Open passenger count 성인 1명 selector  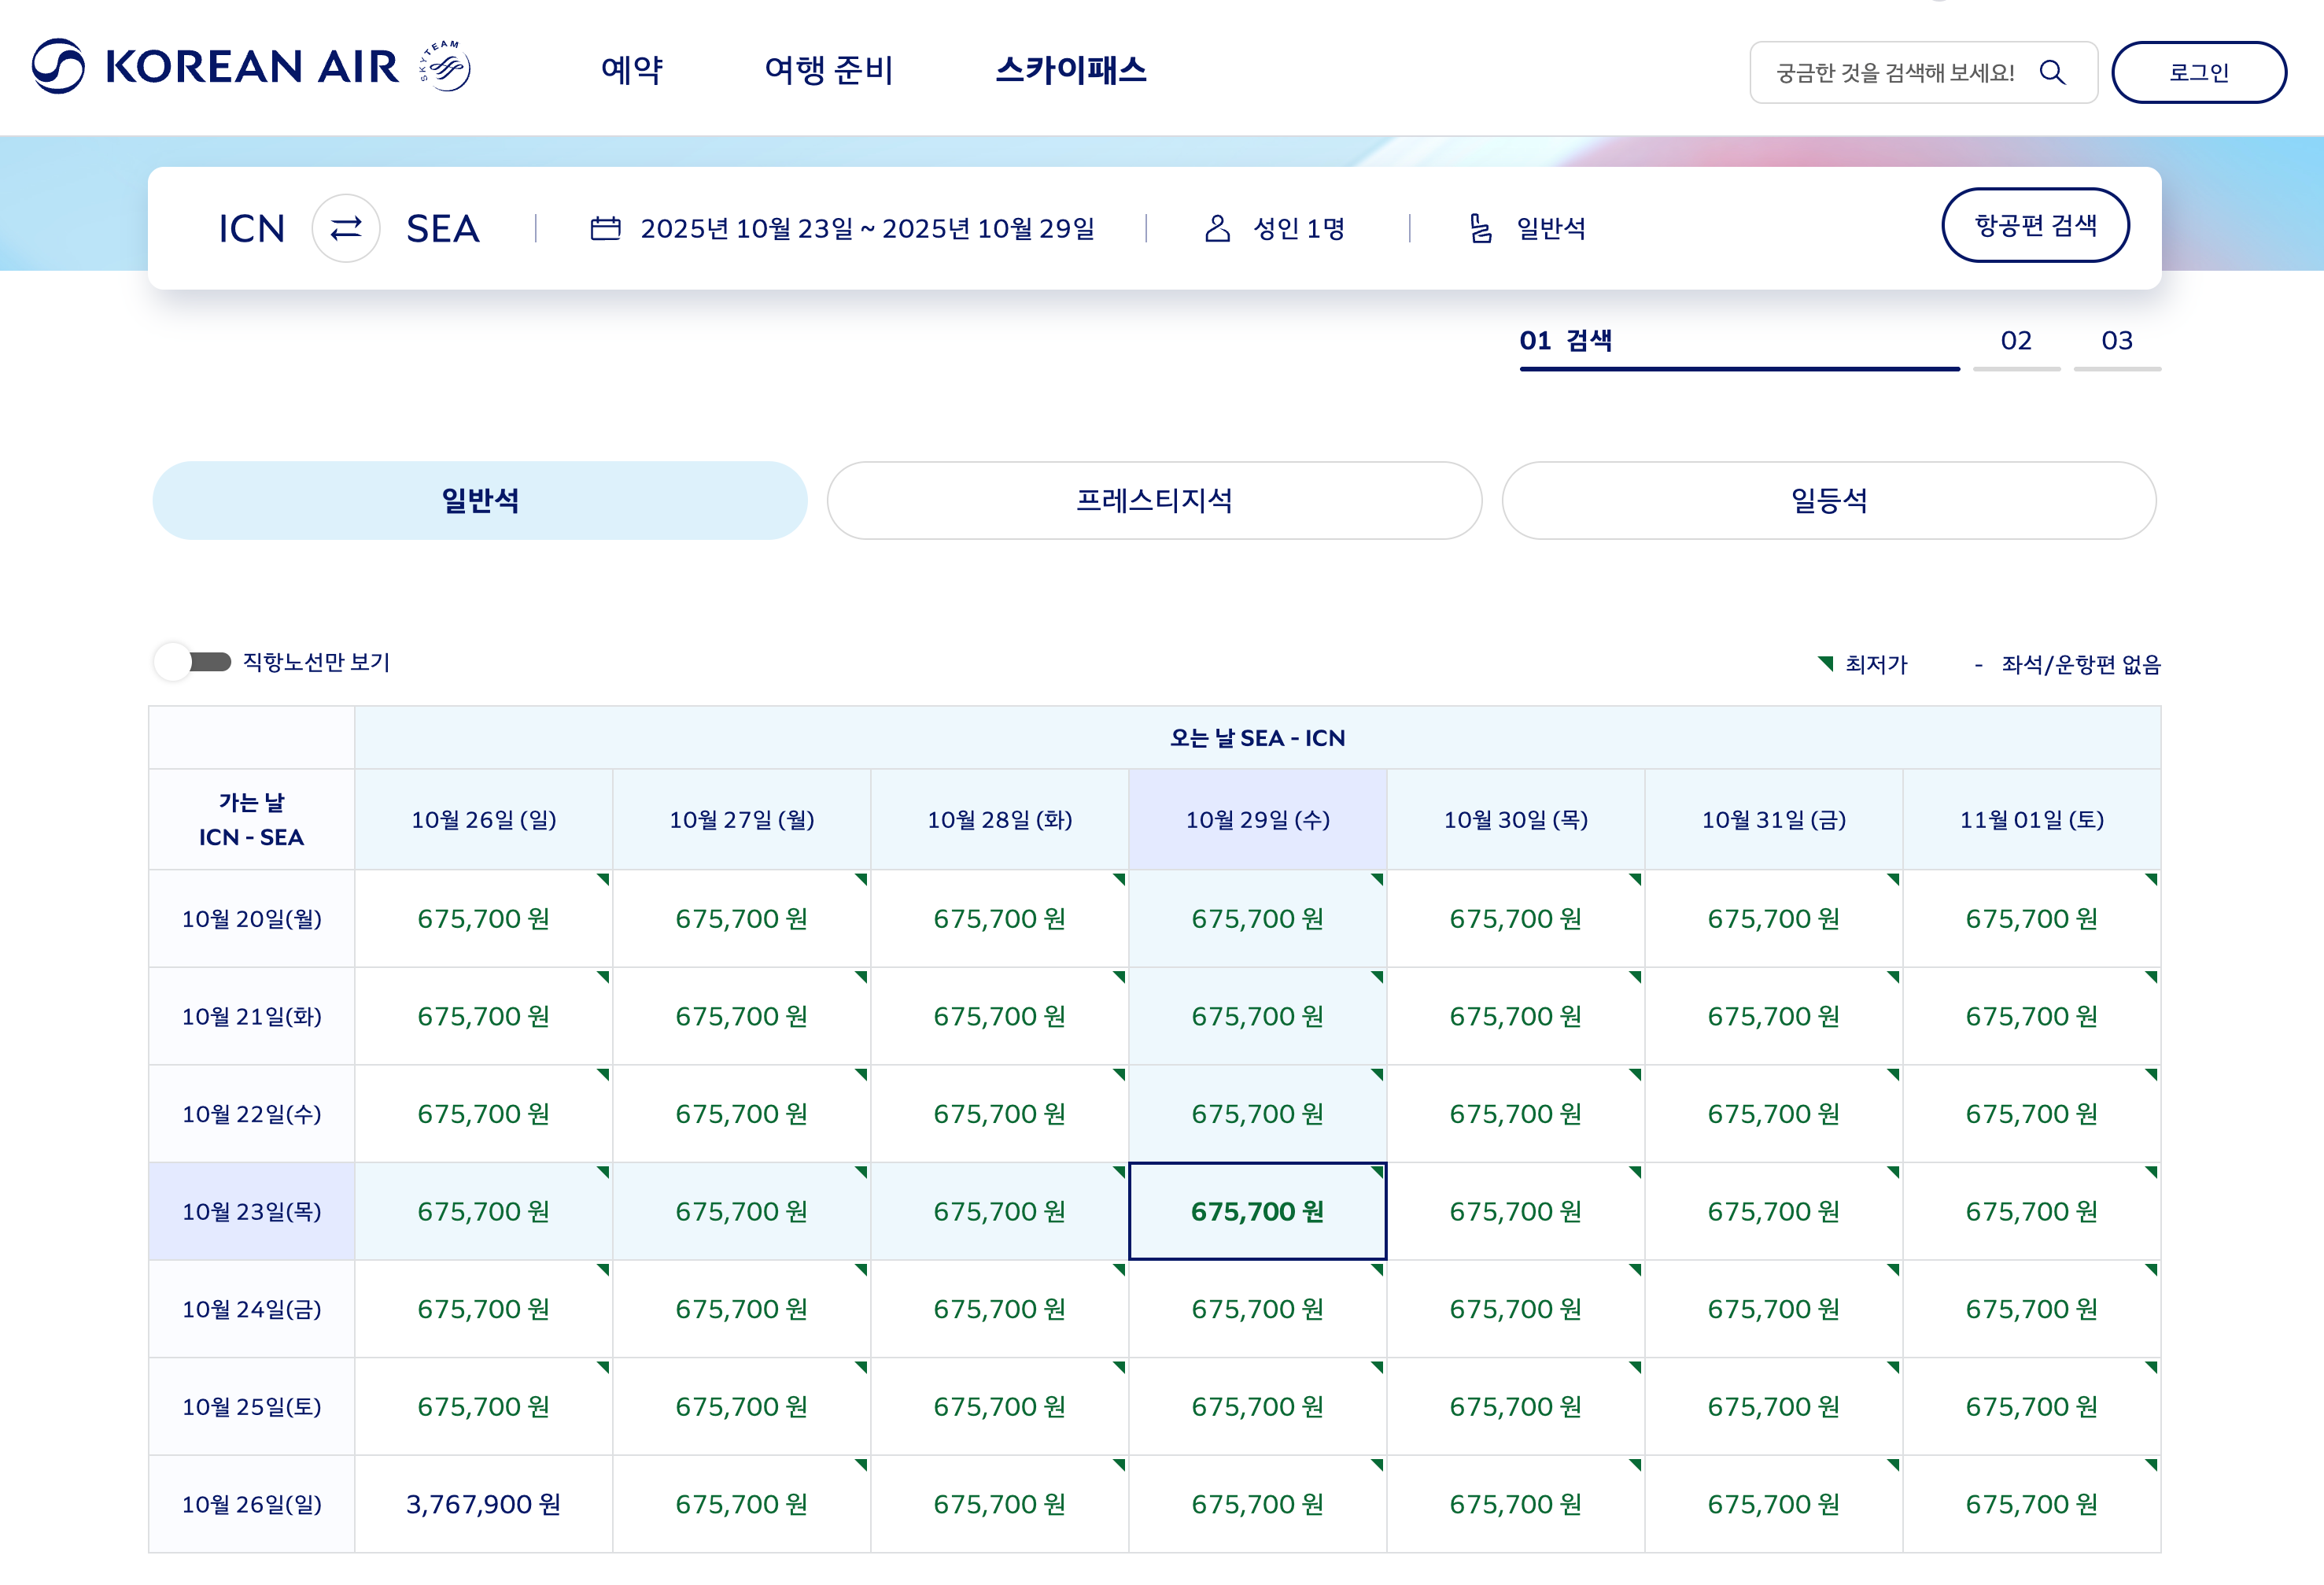(1298, 228)
